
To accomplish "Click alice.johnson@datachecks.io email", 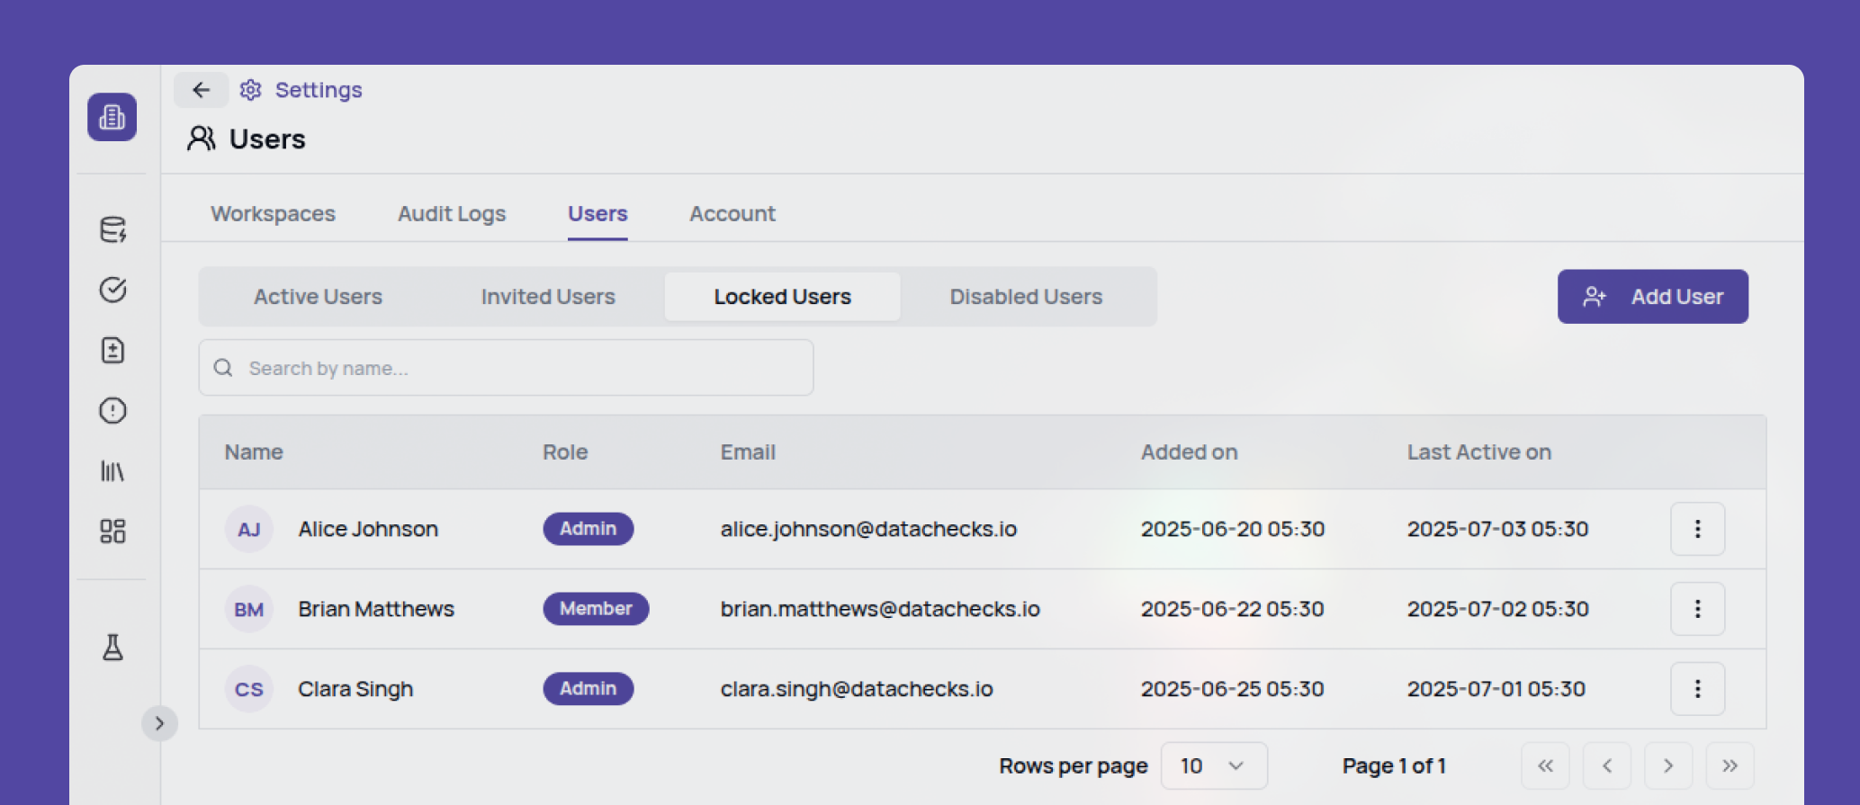I will 868,529.
